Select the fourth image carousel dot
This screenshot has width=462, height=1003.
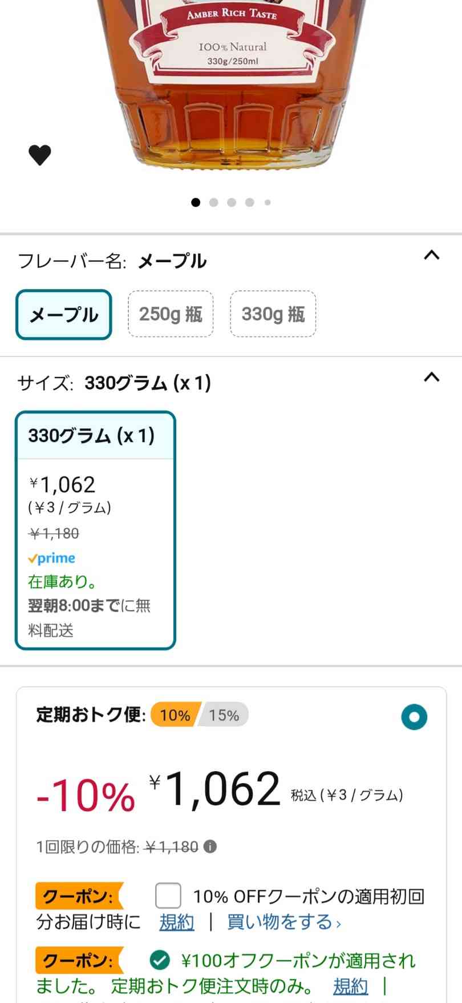[250, 202]
